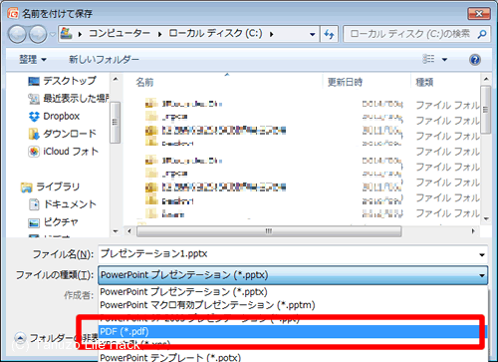498x362 pixels.
Task: Click the Forward navigation arrow button
Action: (x=38, y=34)
